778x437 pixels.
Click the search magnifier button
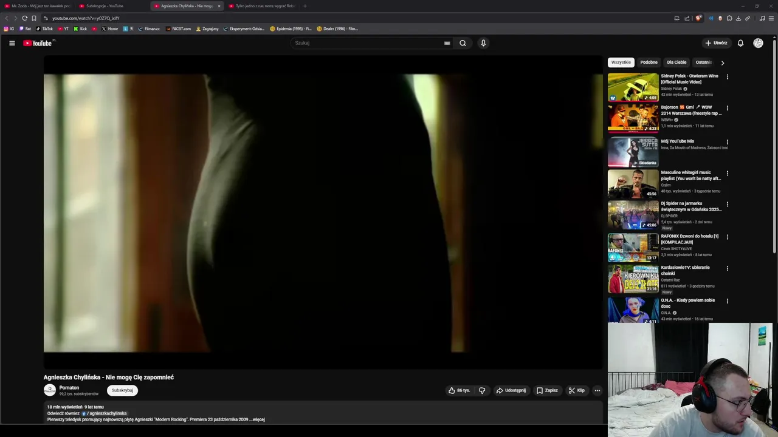click(463, 43)
